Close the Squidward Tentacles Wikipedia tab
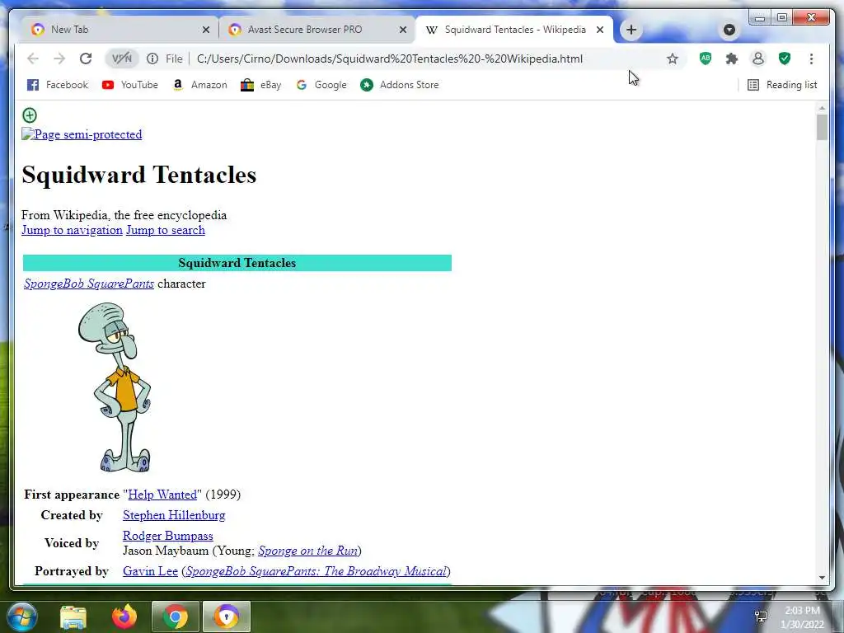844x633 pixels. pos(600,30)
